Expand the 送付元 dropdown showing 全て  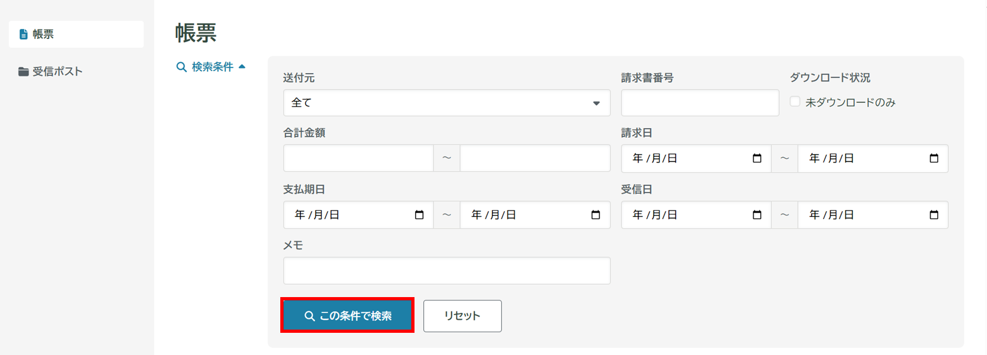[x=446, y=103]
